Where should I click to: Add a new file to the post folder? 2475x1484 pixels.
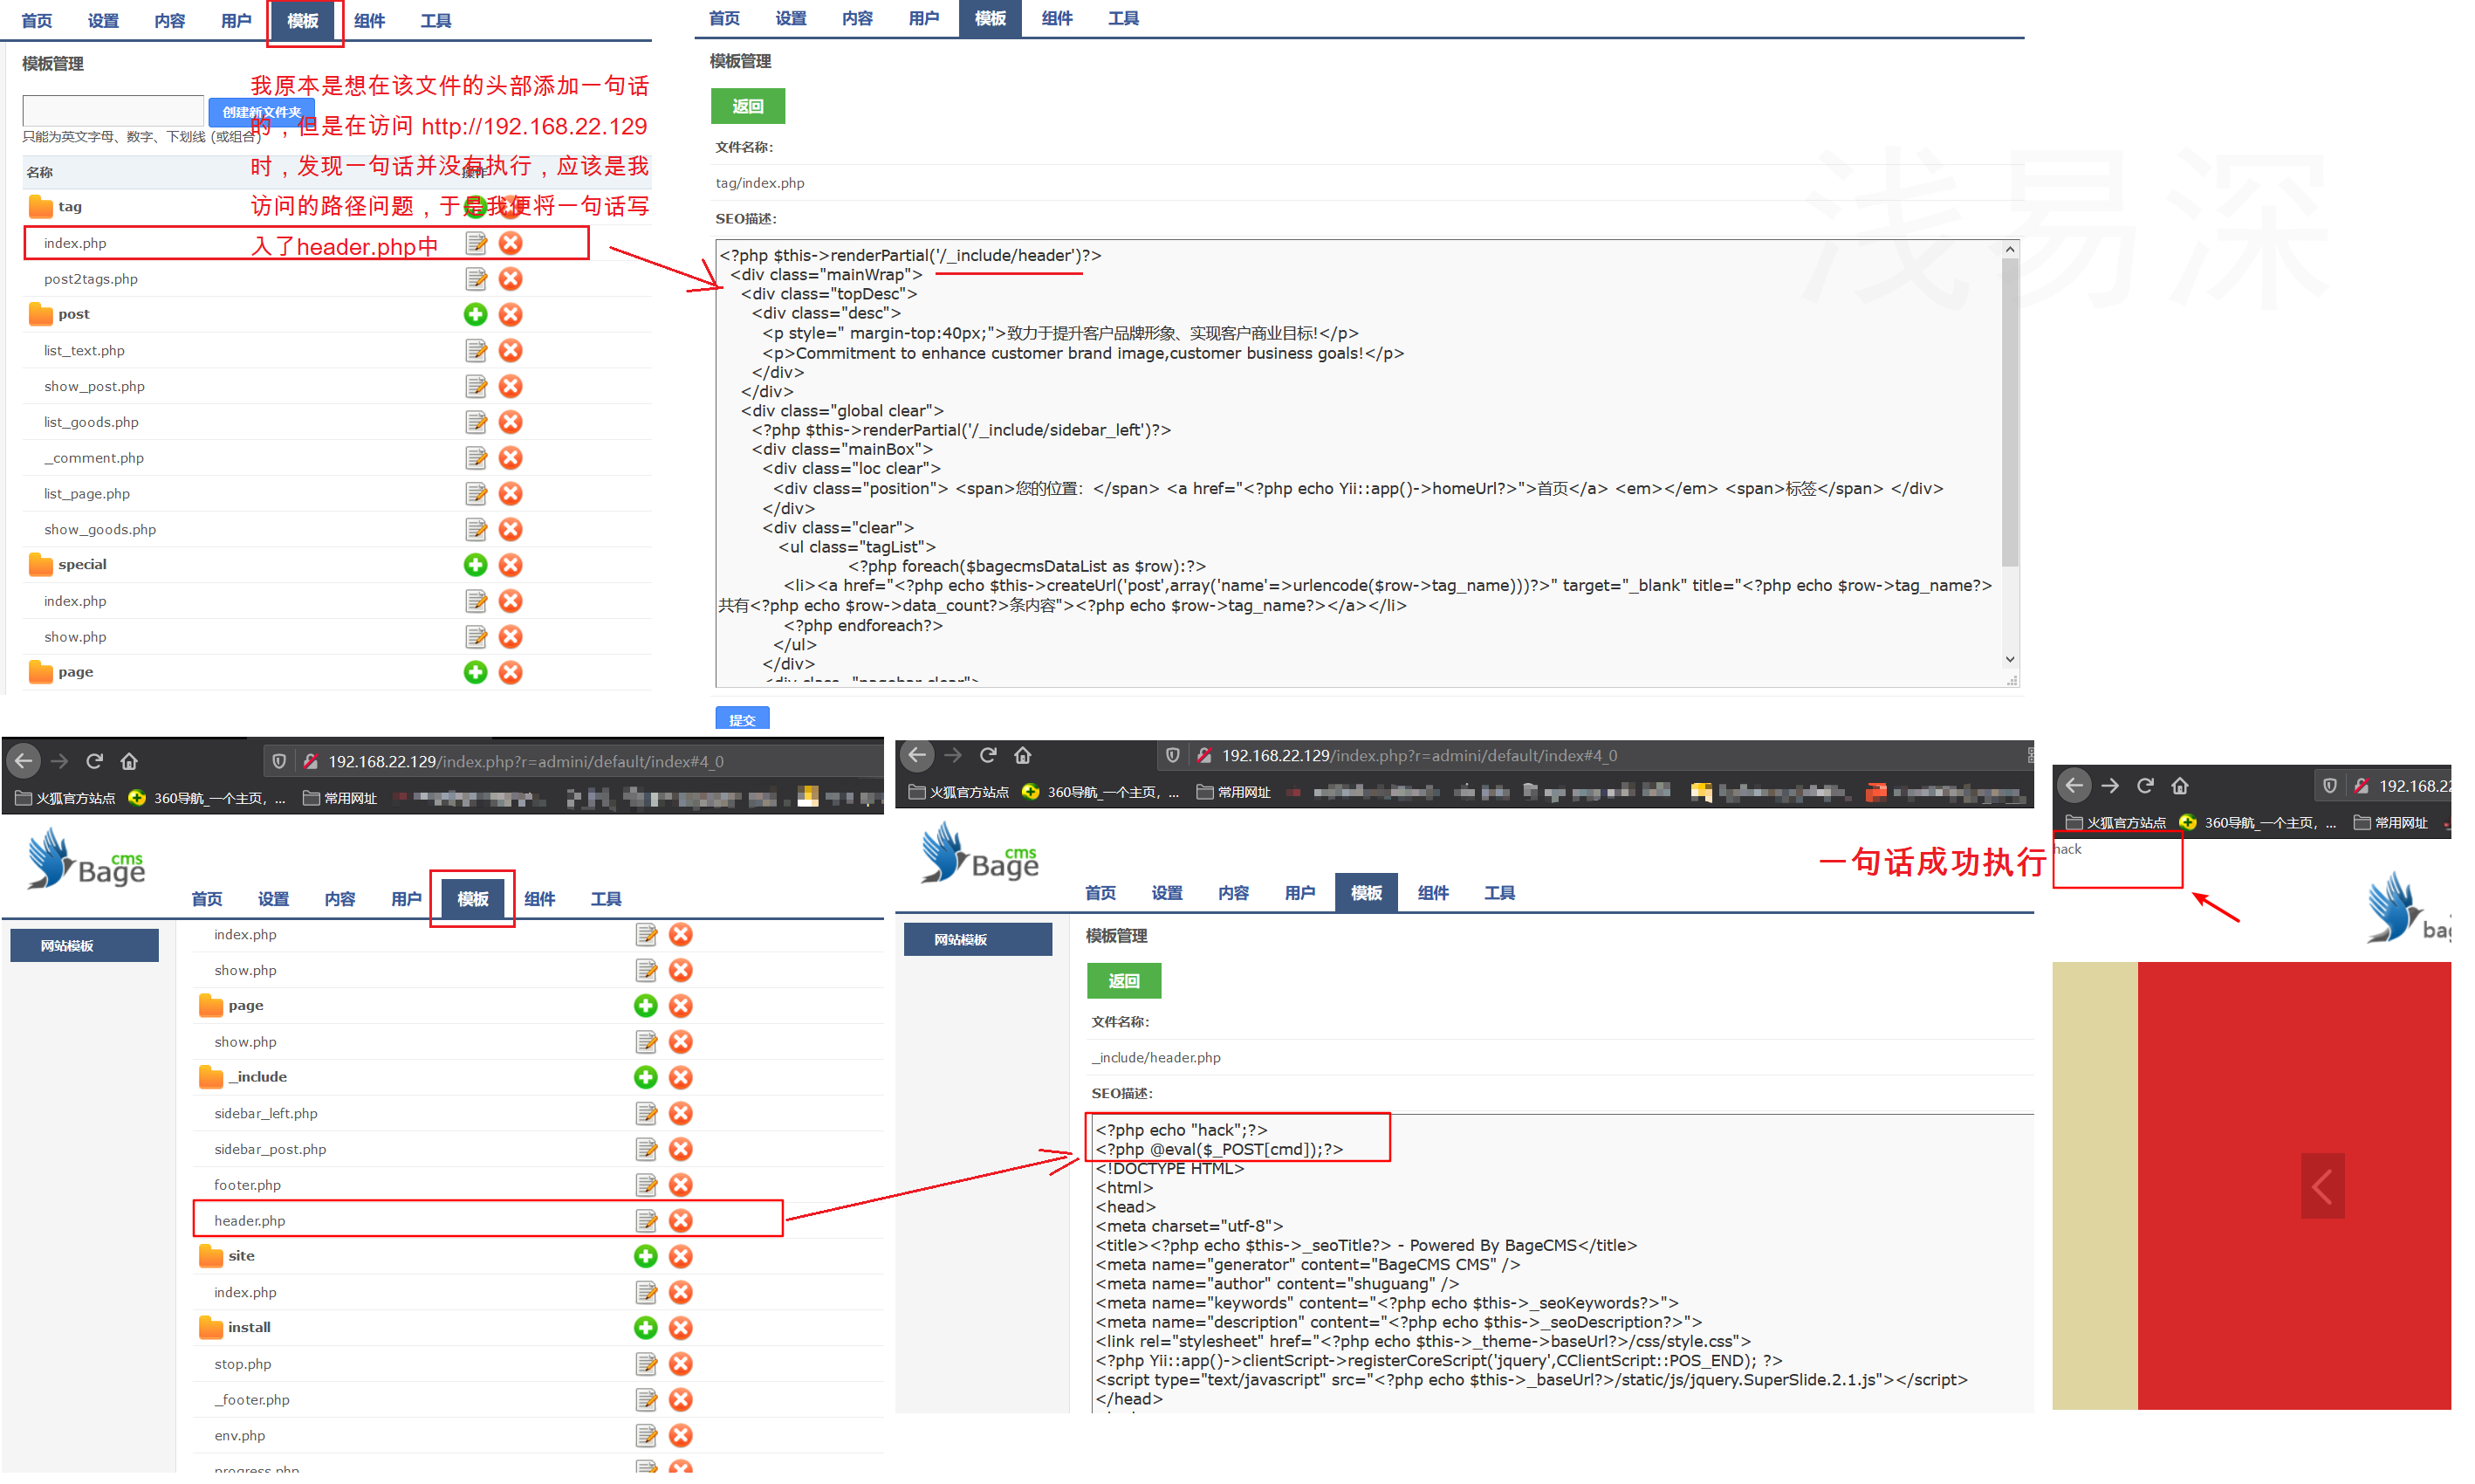tap(476, 315)
